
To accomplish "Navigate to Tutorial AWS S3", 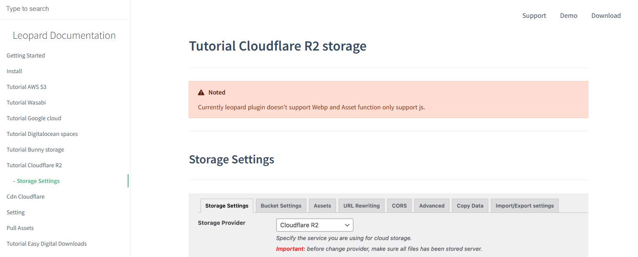I will (x=26, y=87).
